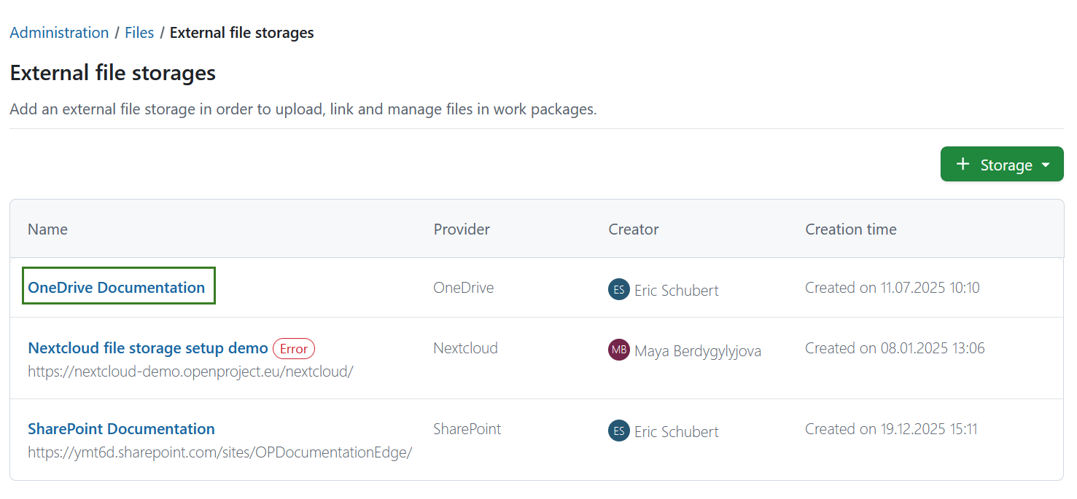Select SharePoint Documentation storage
Screen dimensions: 1077x499
pos(121,428)
